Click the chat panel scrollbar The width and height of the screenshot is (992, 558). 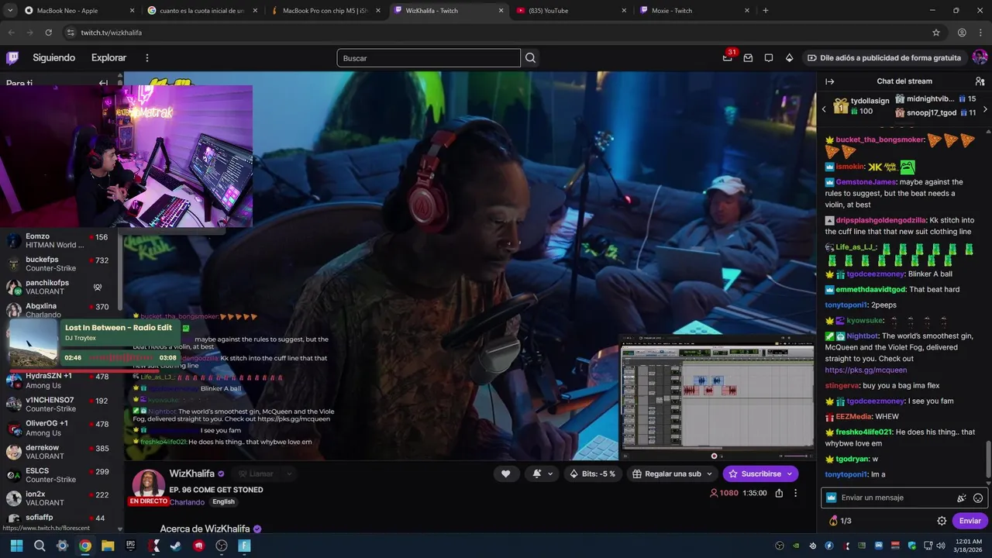tap(988, 459)
